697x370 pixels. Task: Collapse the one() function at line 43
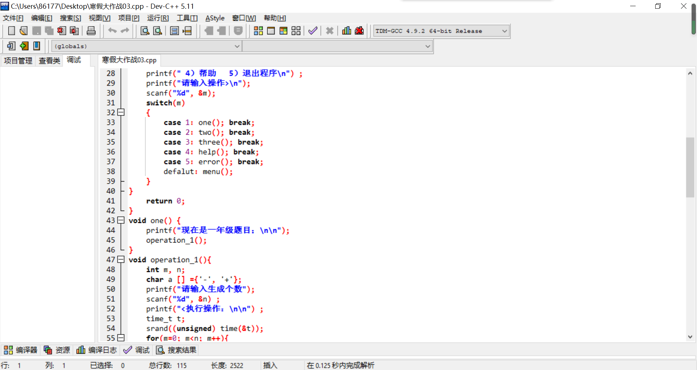tap(121, 220)
